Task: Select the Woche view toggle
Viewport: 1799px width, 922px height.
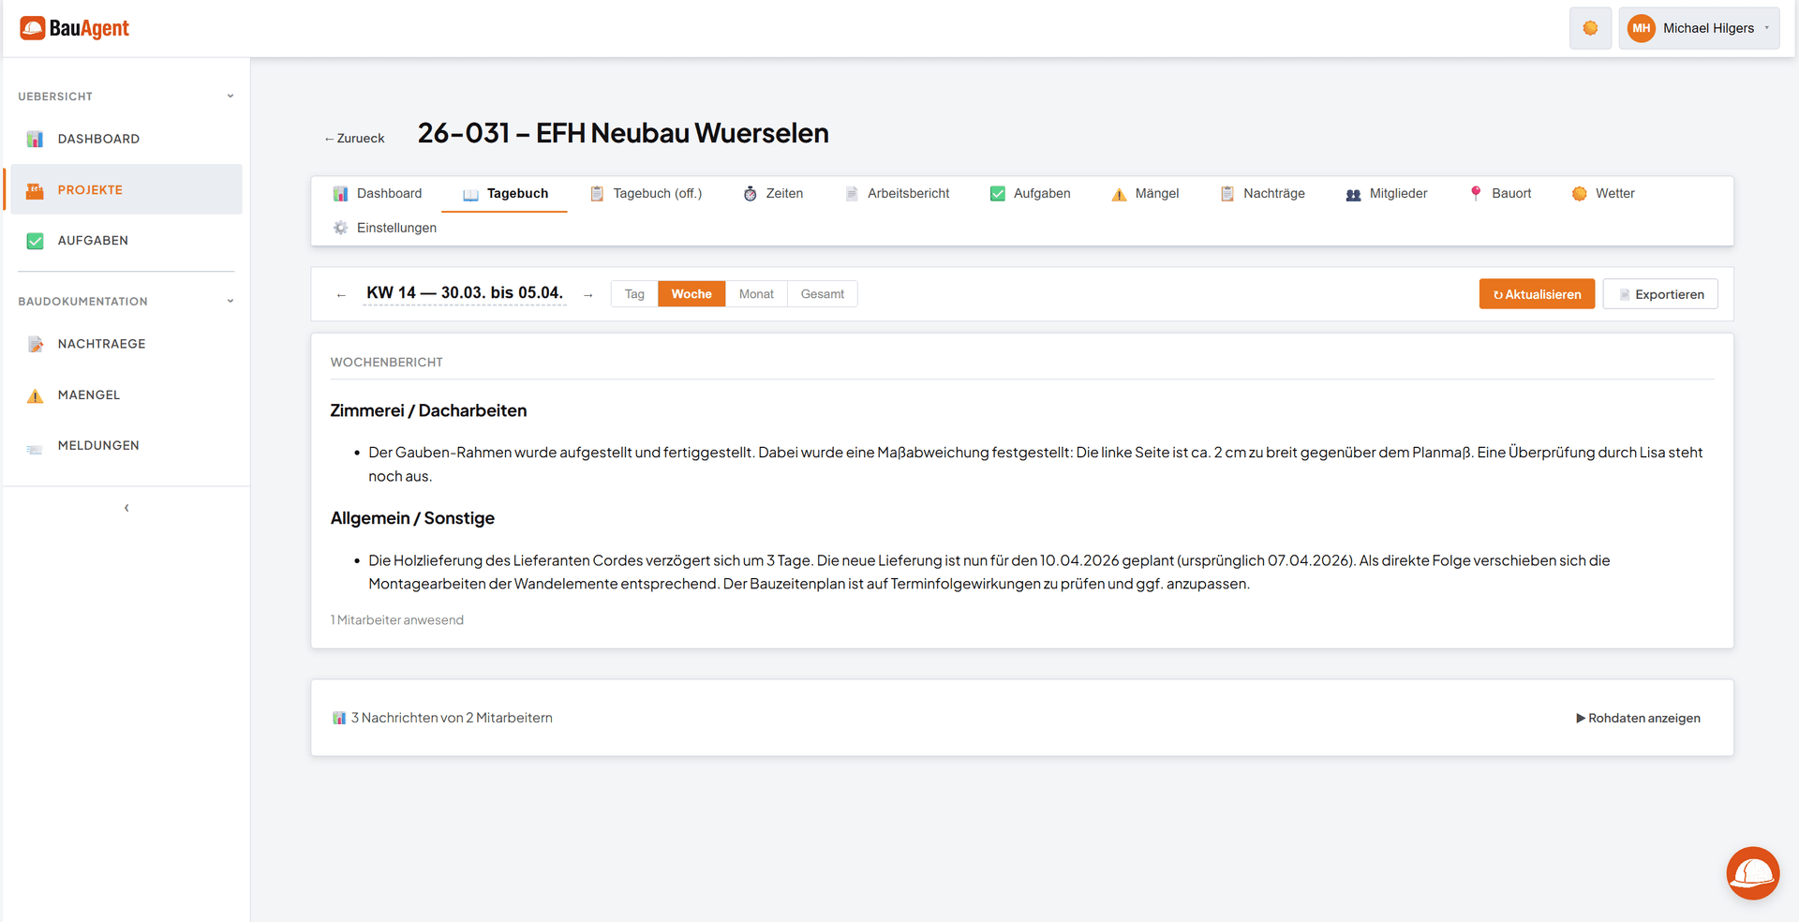Action: click(x=691, y=293)
